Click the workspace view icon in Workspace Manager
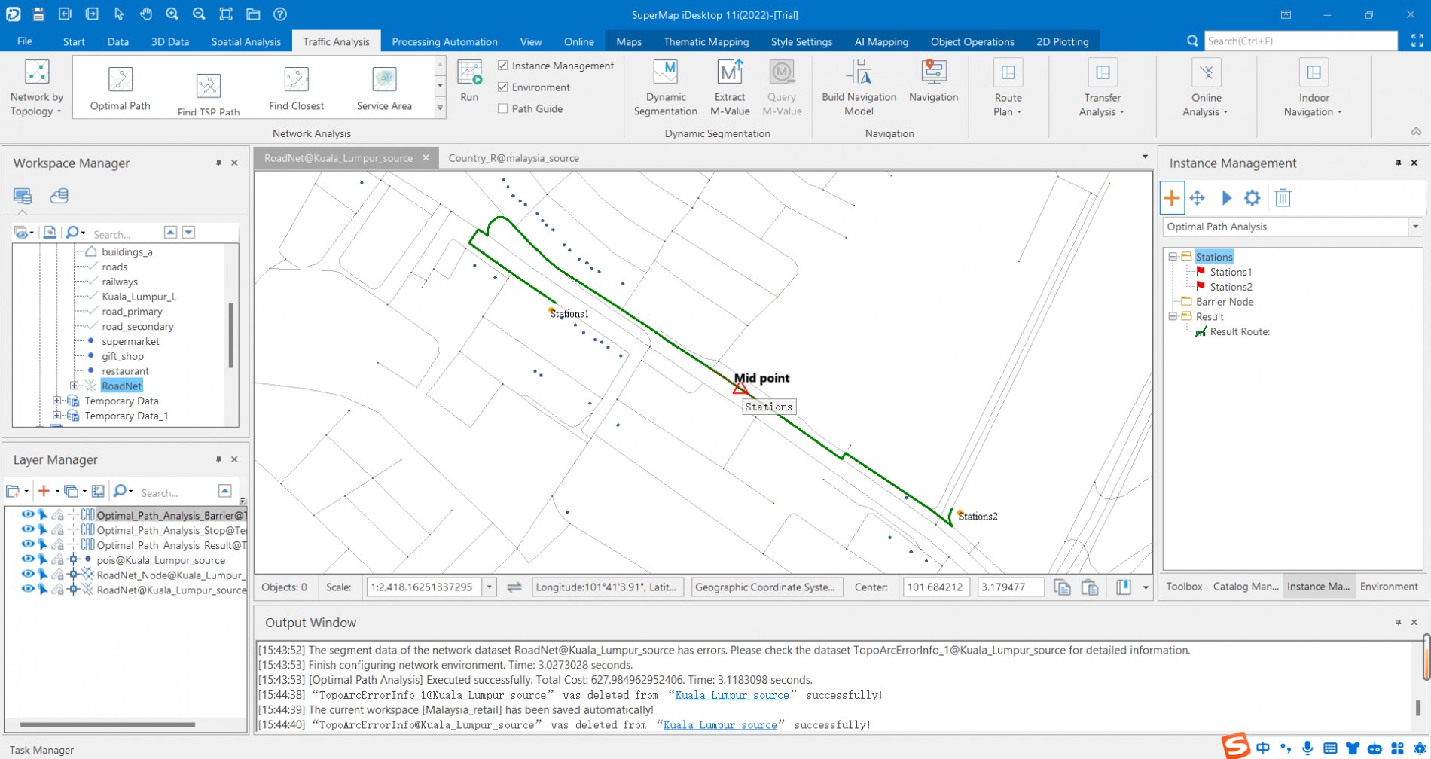The height and width of the screenshot is (759, 1431). pos(23,196)
